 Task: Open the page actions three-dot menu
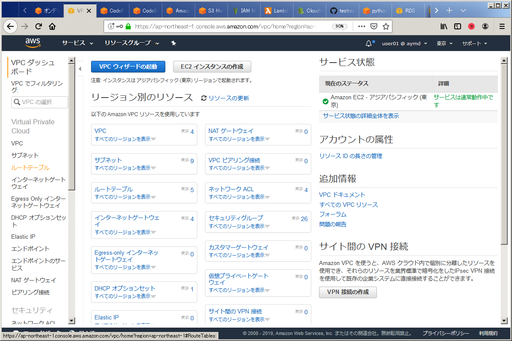tap(361, 26)
